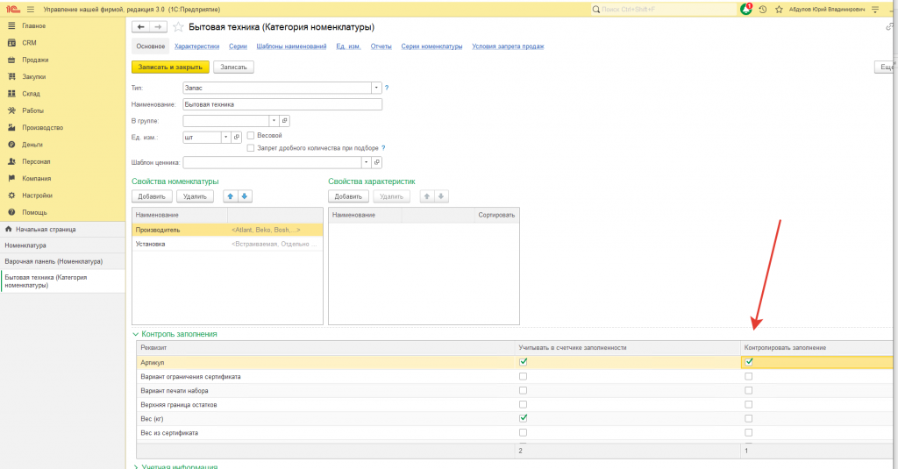898x469 pixels.
Task: Open the Серии номенклатуры tab
Action: [x=431, y=46]
